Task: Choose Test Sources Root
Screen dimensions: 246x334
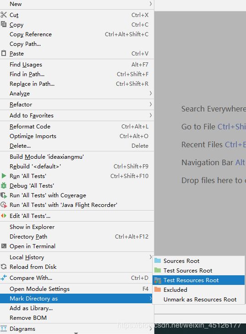Action: [198, 271]
